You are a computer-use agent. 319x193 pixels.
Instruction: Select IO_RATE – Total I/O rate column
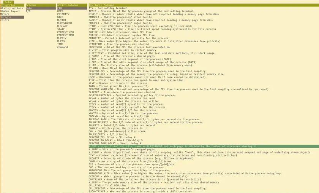(x=122, y=125)
